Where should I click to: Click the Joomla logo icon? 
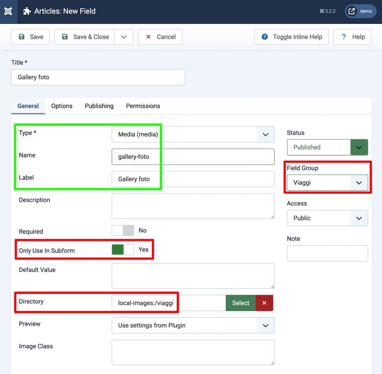8,11
